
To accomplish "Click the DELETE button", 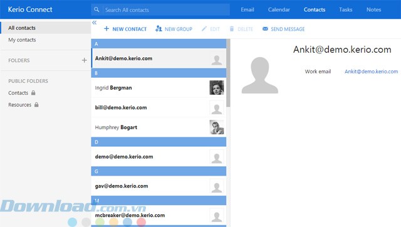I will click(x=241, y=29).
